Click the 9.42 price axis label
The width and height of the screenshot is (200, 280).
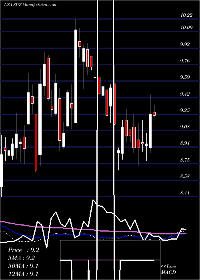tap(185, 94)
